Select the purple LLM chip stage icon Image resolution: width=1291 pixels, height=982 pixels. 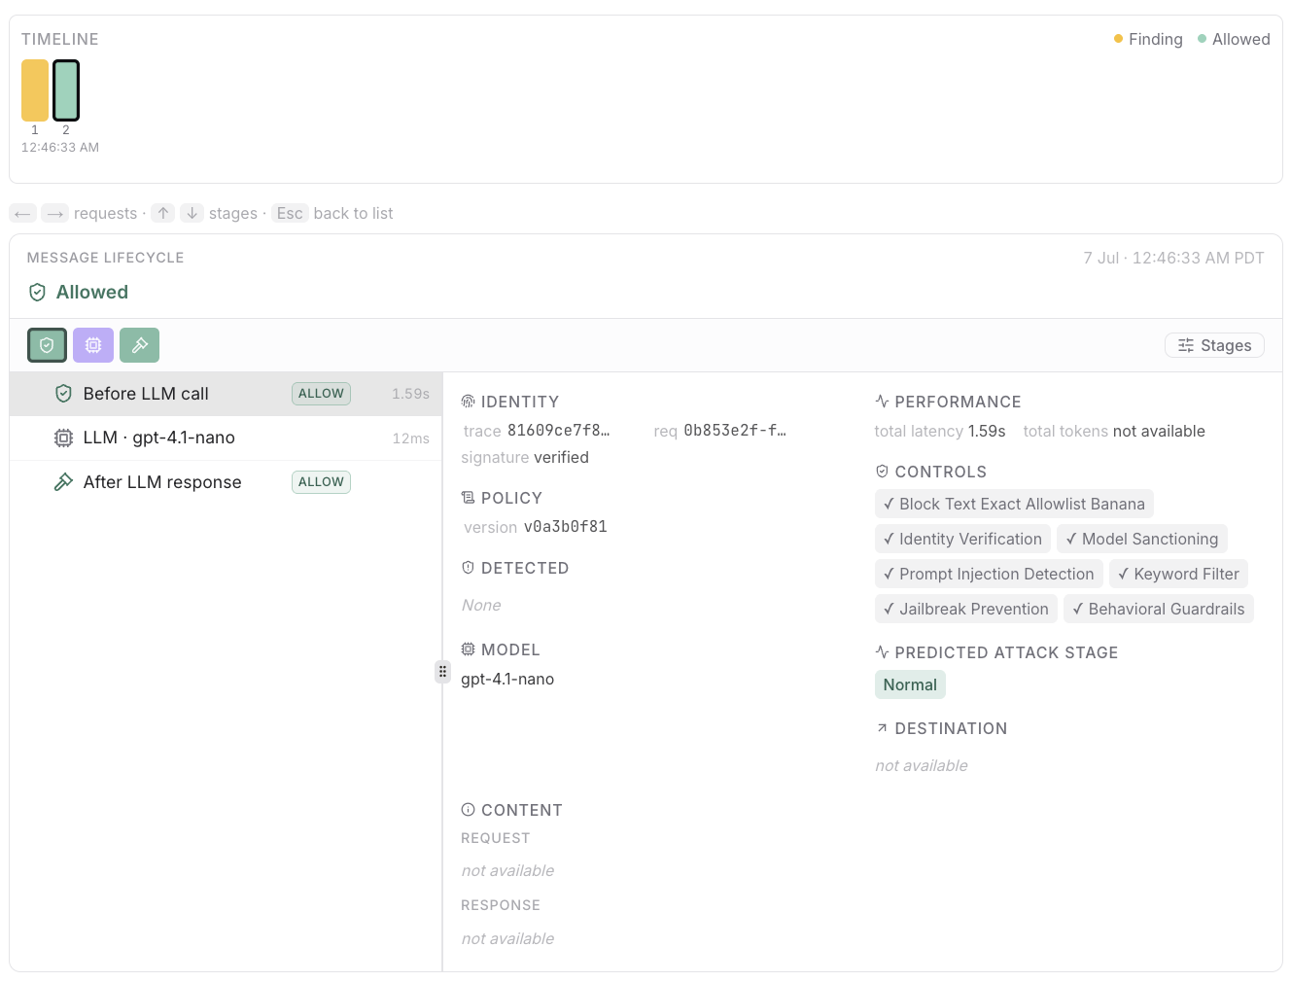click(93, 345)
